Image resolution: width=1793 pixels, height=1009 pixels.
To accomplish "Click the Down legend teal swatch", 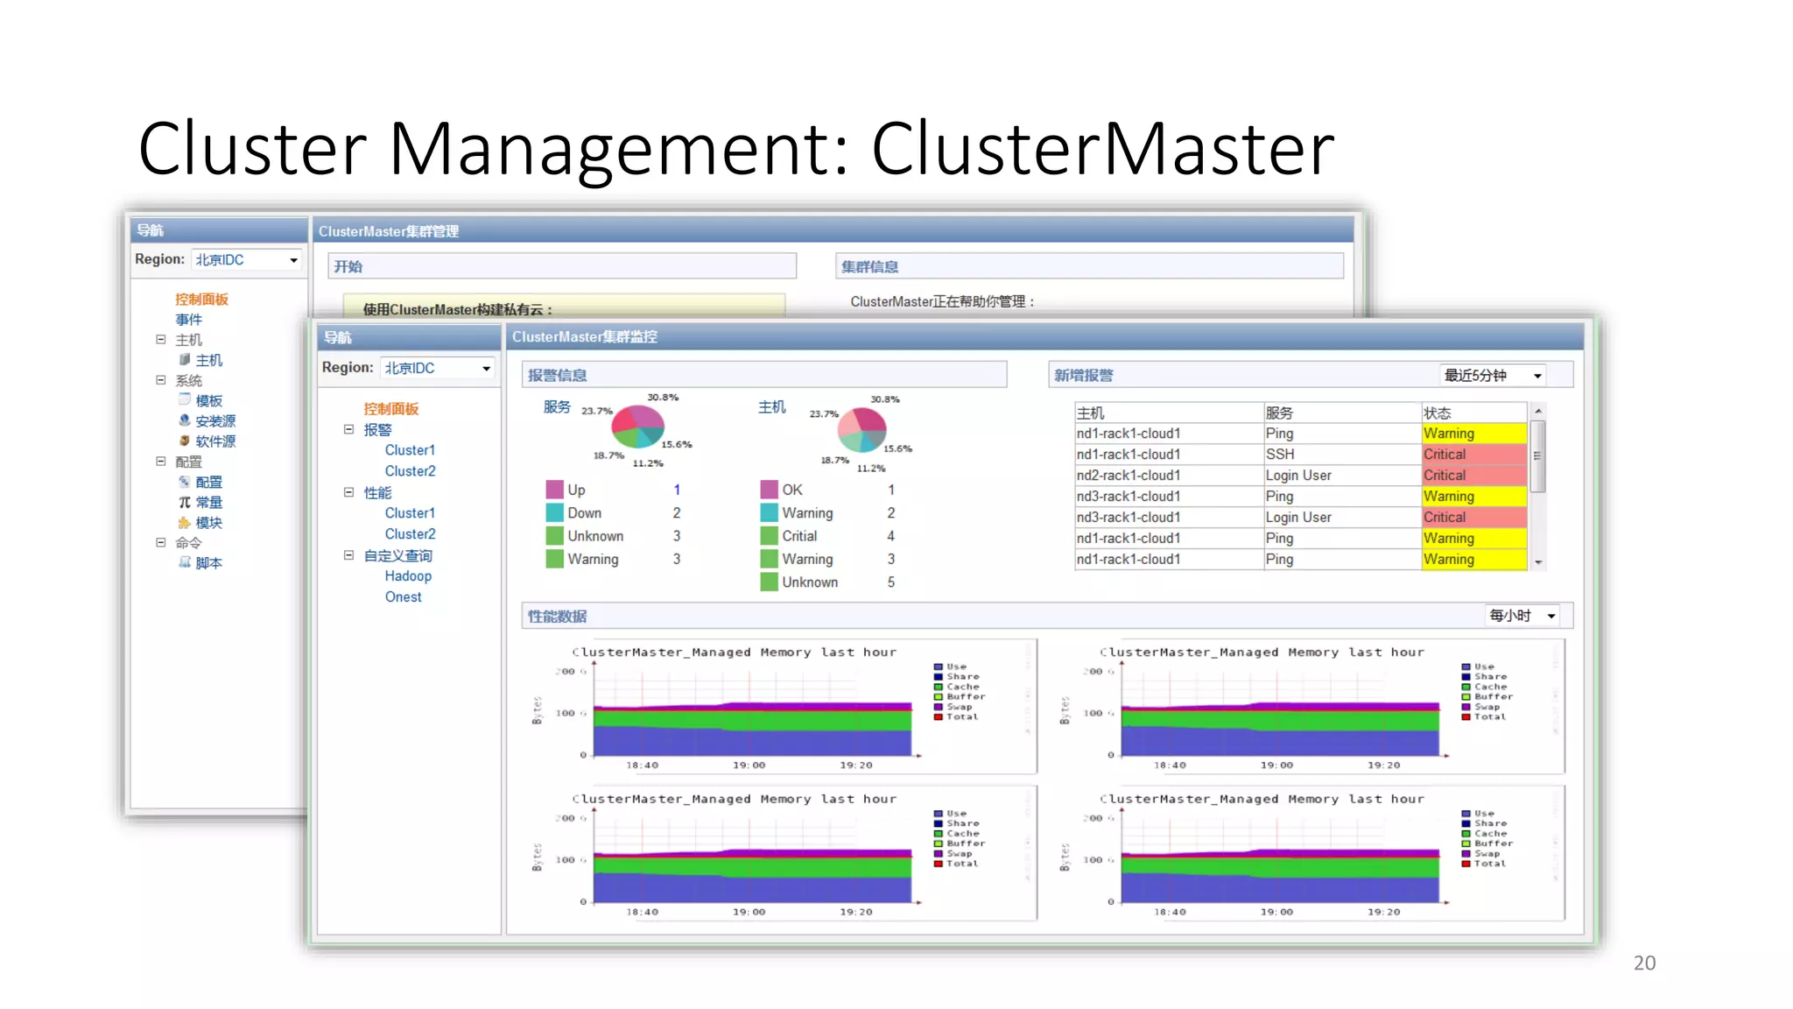I will [x=554, y=512].
